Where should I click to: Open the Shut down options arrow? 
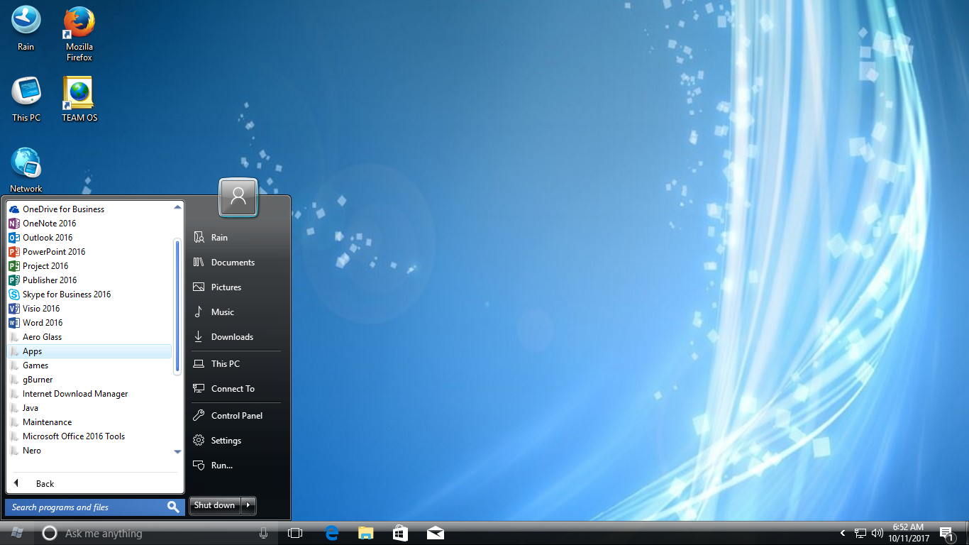pos(248,505)
